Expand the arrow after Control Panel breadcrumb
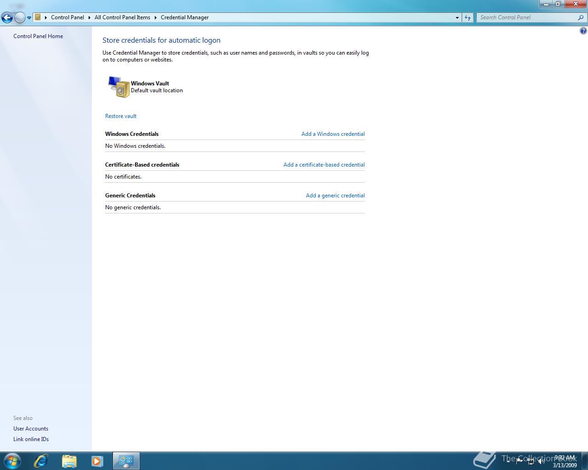Image resolution: width=588 pixels, height=470 pixels. click(90, 17)
